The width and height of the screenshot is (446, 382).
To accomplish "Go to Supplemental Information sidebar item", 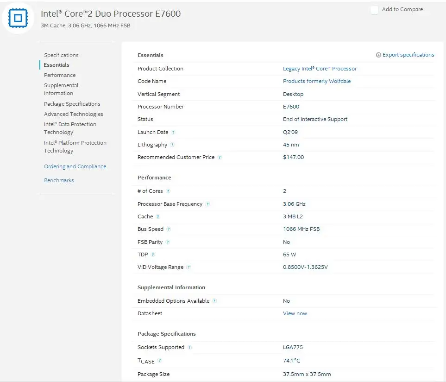I will [x=61, y=89].
